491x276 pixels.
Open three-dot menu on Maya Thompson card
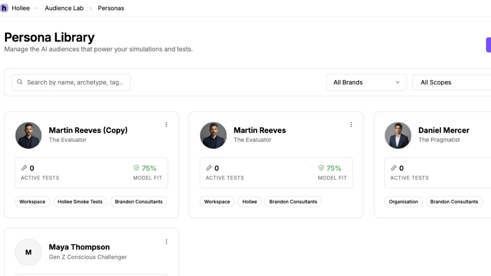coord(166,242)
